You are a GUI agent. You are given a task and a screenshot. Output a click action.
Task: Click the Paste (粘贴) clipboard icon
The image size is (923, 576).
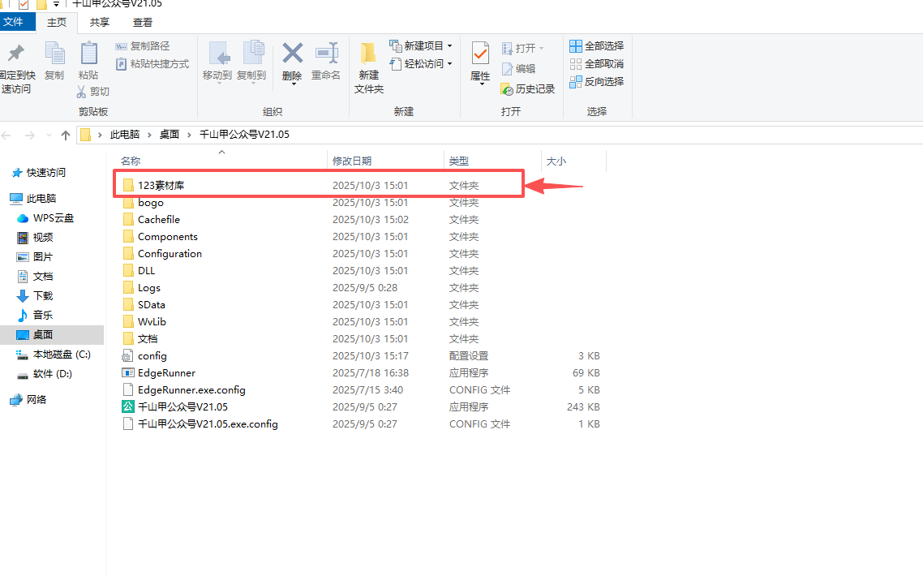(x=88, y=55)
